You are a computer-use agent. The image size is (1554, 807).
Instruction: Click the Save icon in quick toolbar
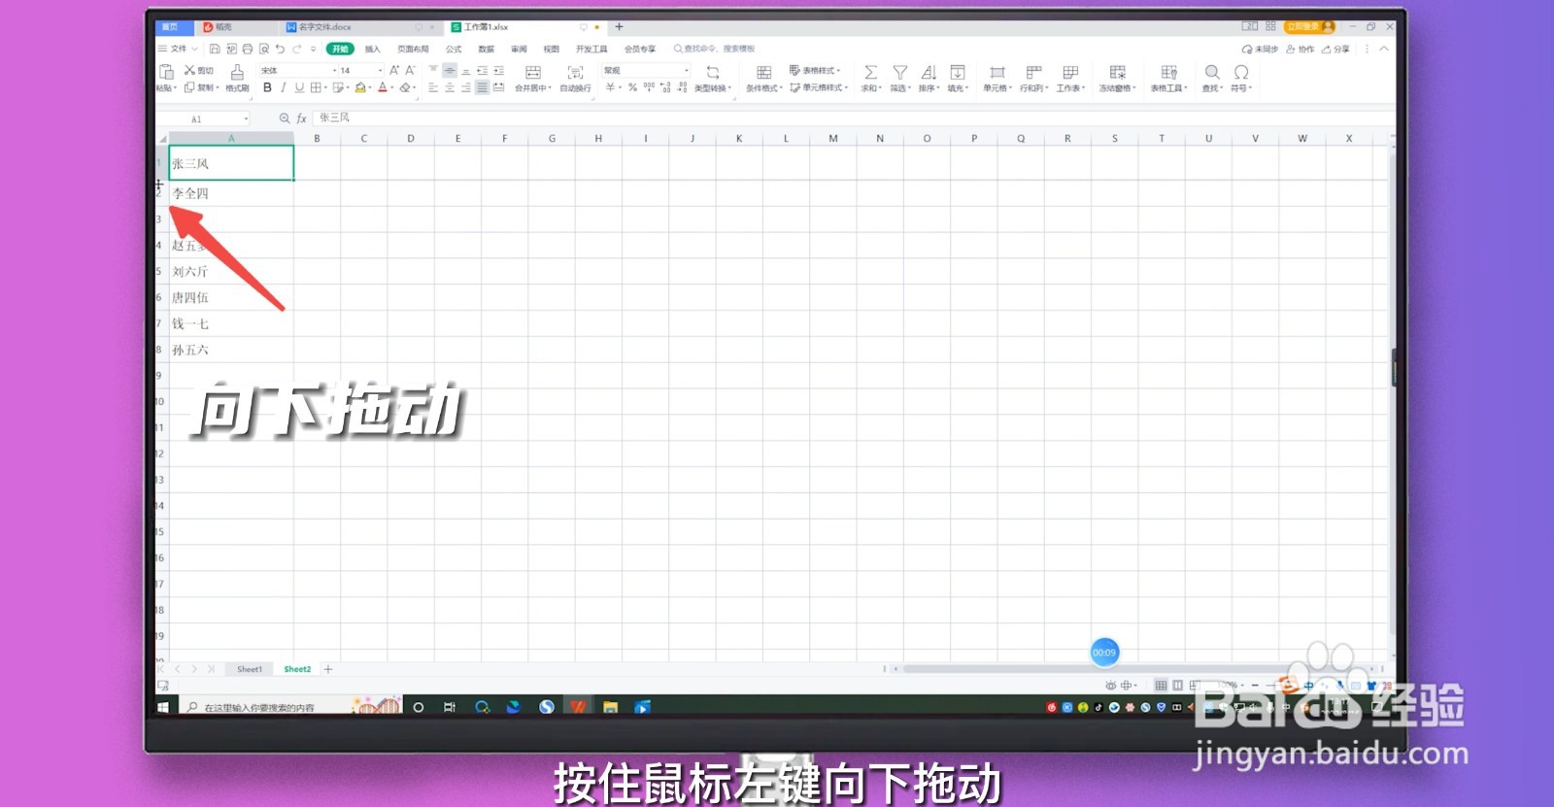[215, 49]
